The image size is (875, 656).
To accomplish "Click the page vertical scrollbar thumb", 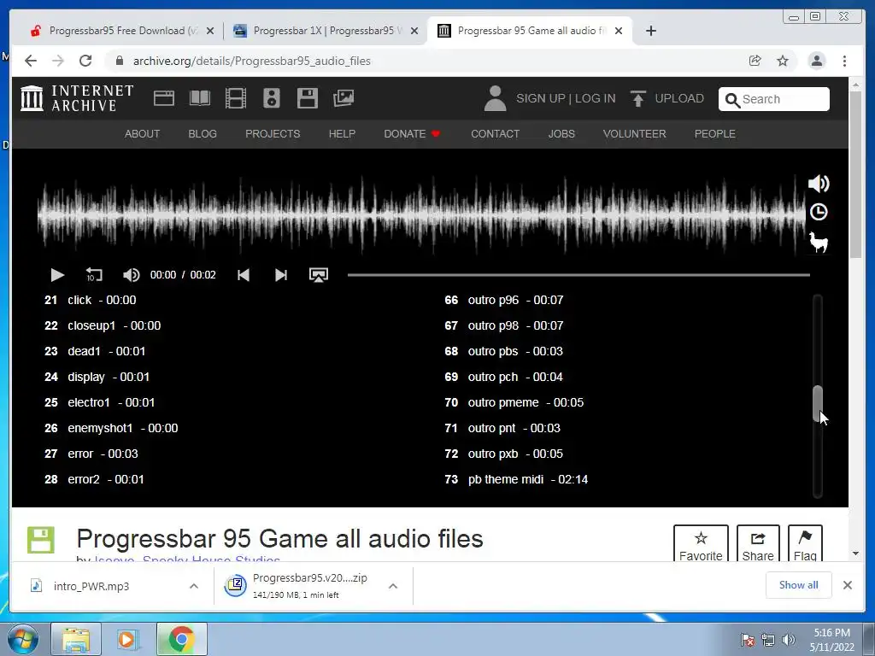I will 856,174.
